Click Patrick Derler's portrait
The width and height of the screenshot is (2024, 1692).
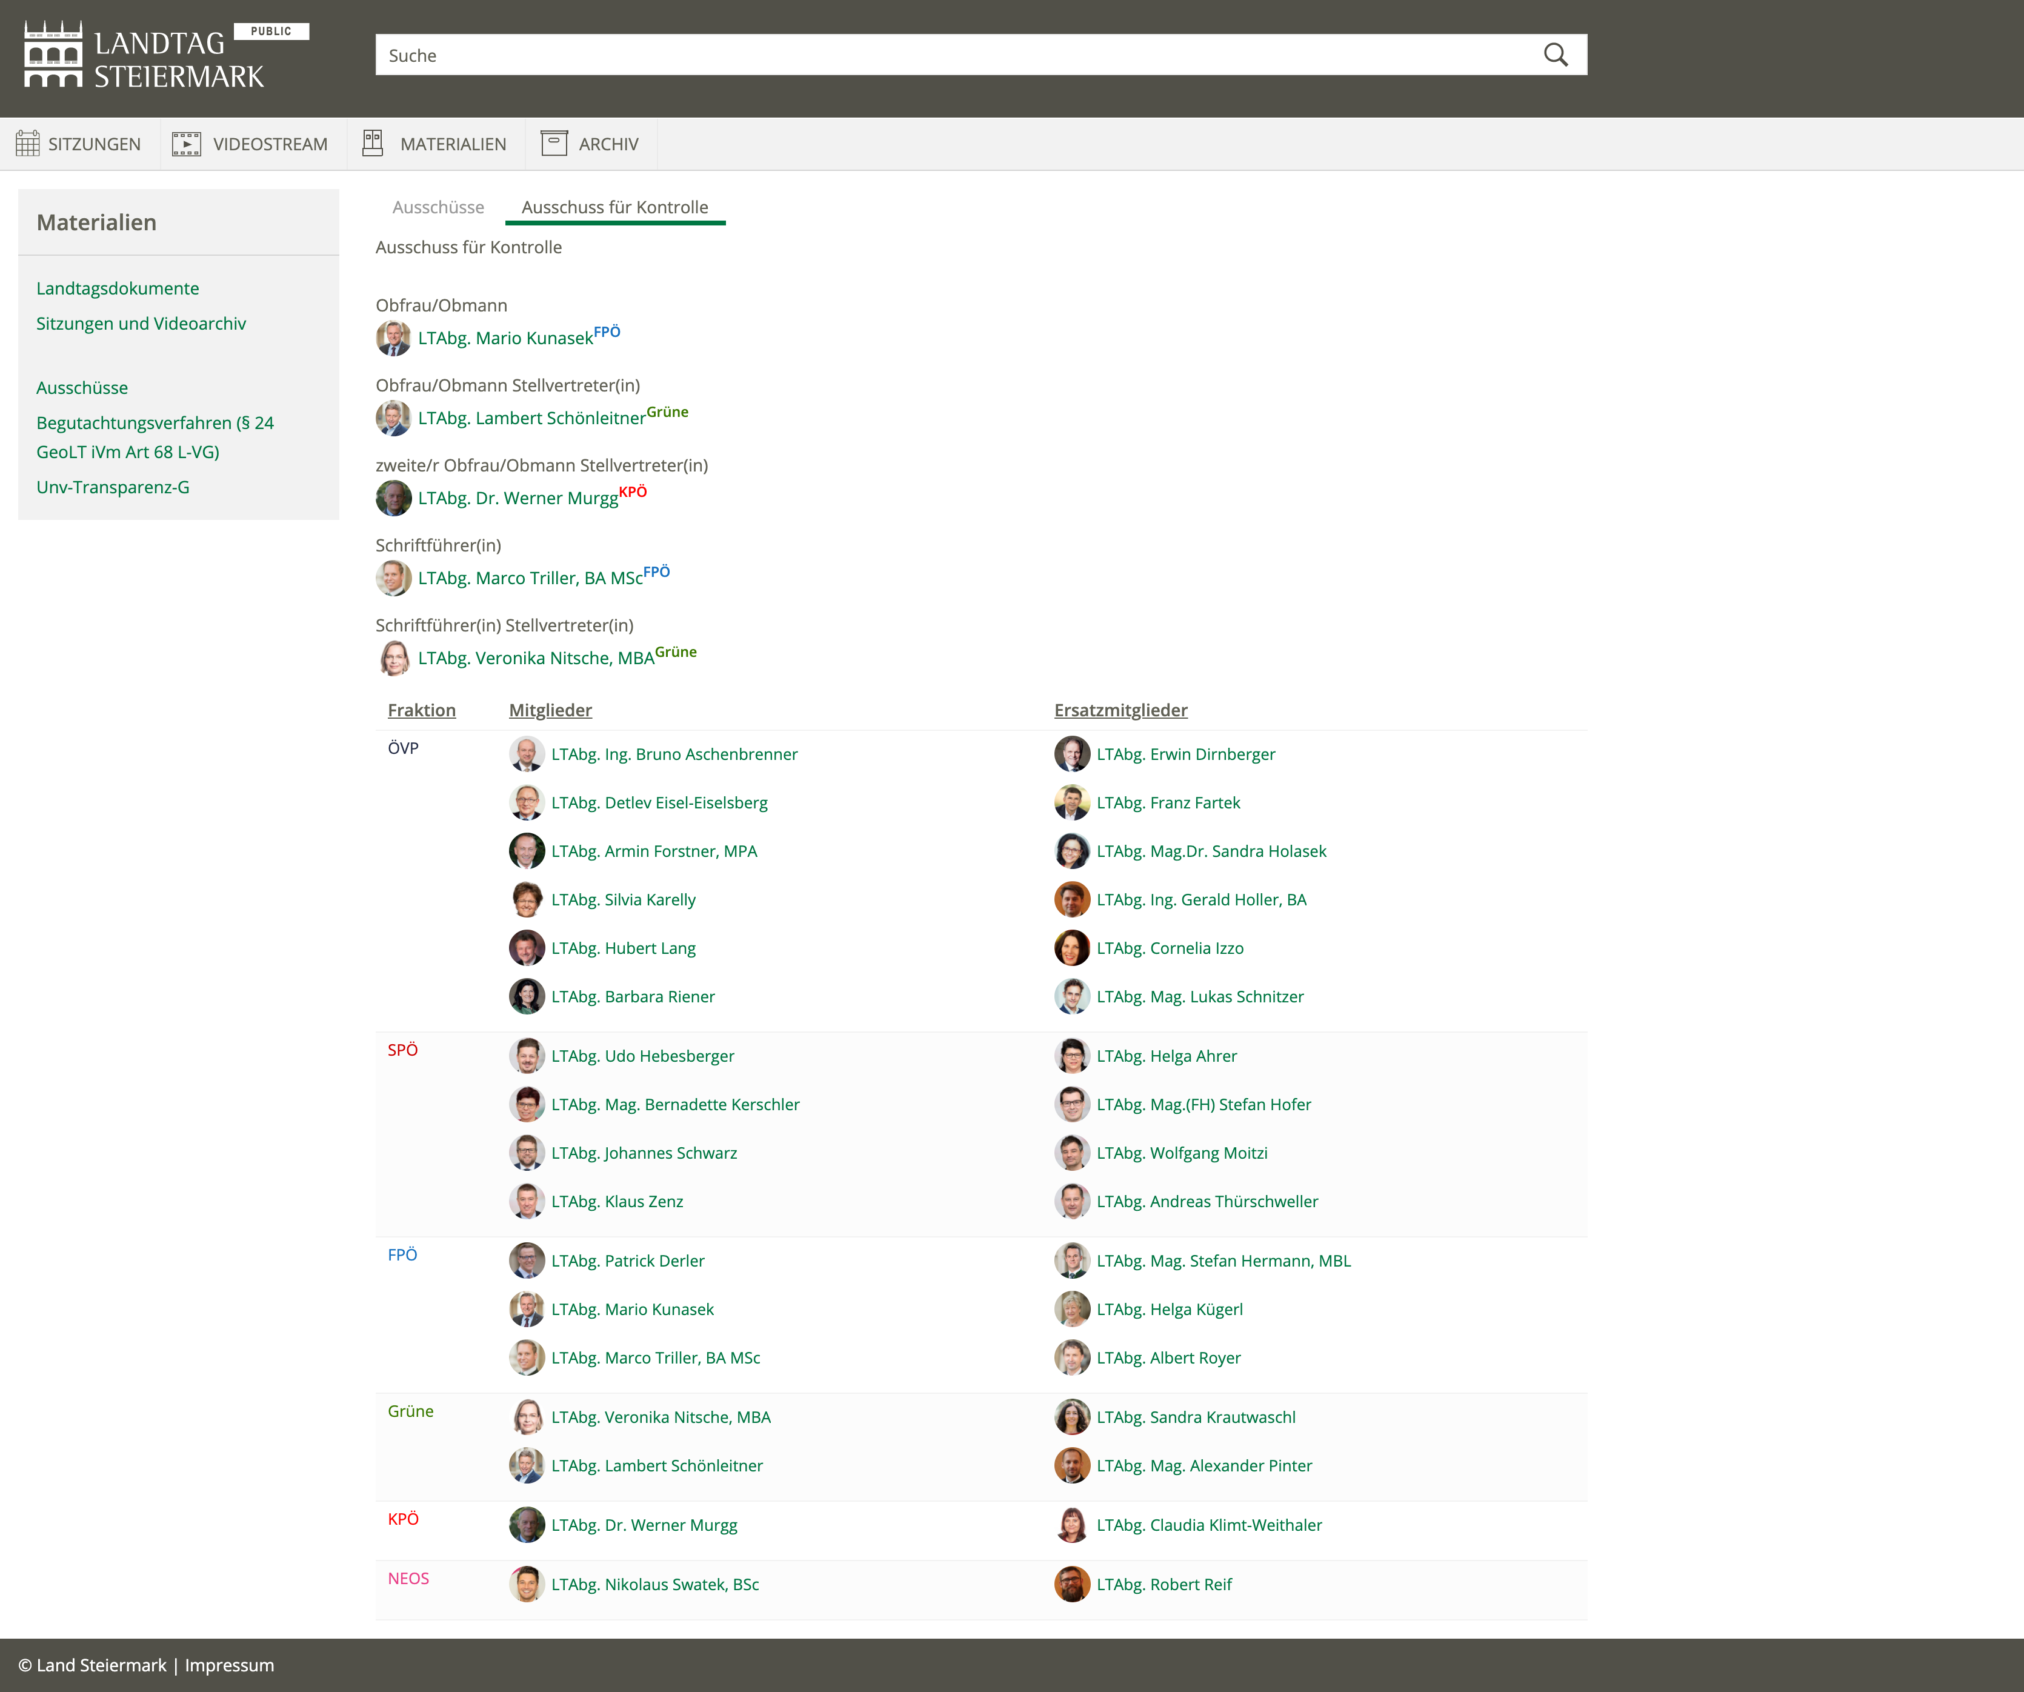pos(526,1261)
